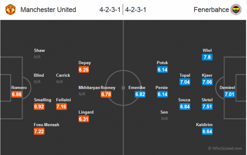Viewport: 247px width, 155px height.
Task: Click Kjaer's 7.06 rating badge
Action: (207, 82)
